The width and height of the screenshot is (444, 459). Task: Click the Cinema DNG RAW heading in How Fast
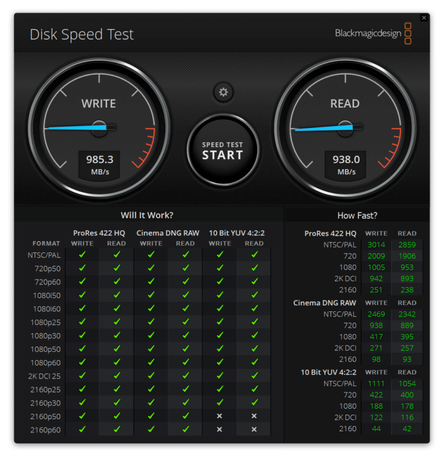[x=324, y=303]
